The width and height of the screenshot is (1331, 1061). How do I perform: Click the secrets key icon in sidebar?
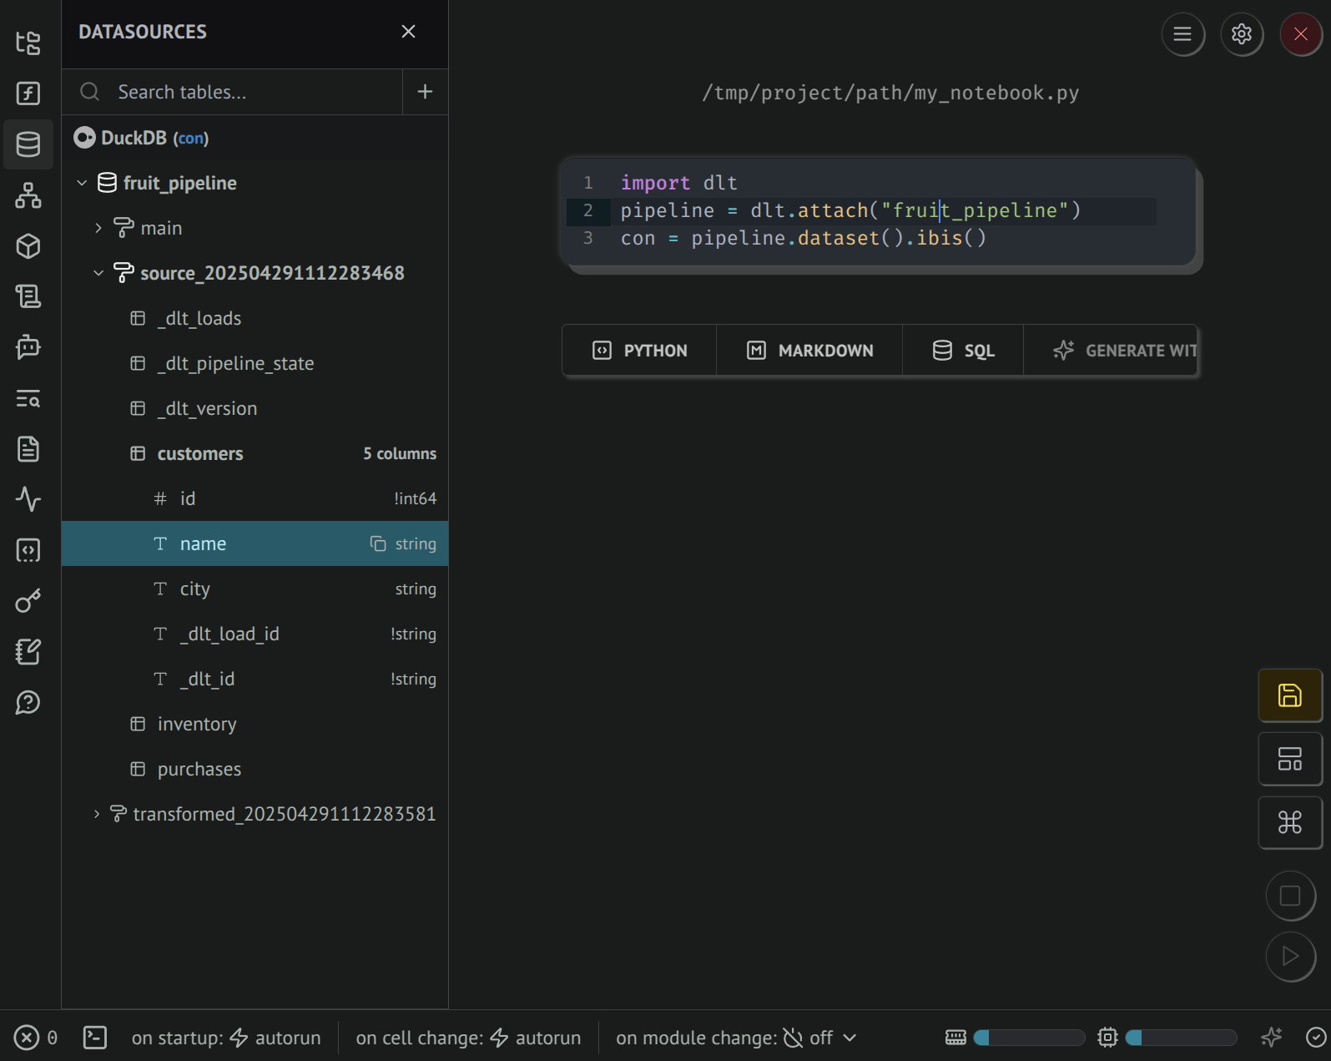(28, 601)
